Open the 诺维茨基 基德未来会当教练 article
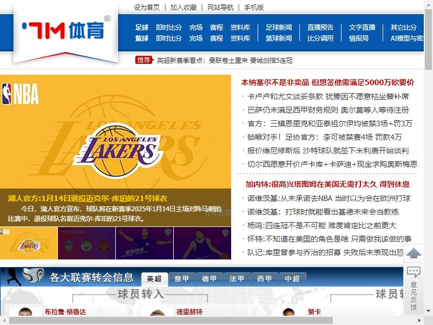 [x=323, y=212]
